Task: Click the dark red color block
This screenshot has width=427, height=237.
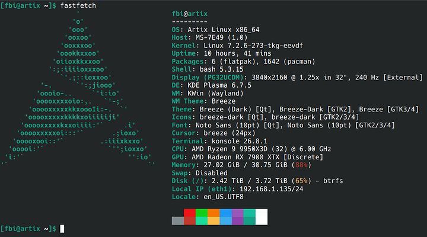Action: point(190,220)
